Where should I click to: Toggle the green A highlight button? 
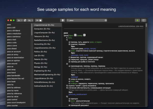(x=137, y=20)
